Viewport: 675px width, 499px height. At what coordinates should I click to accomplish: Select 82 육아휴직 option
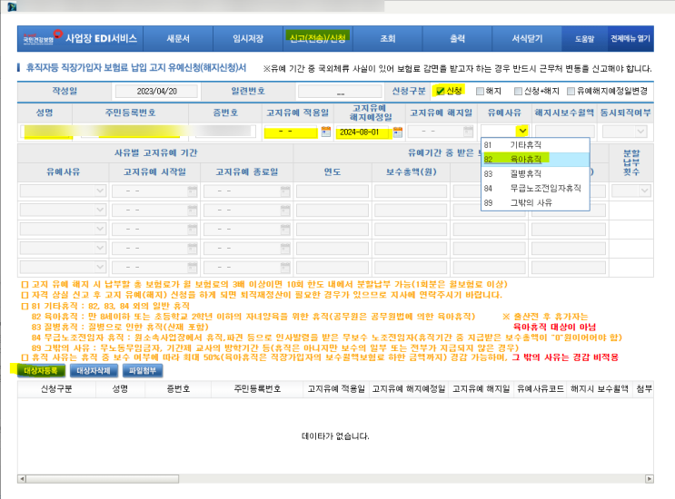coord(535,160)
